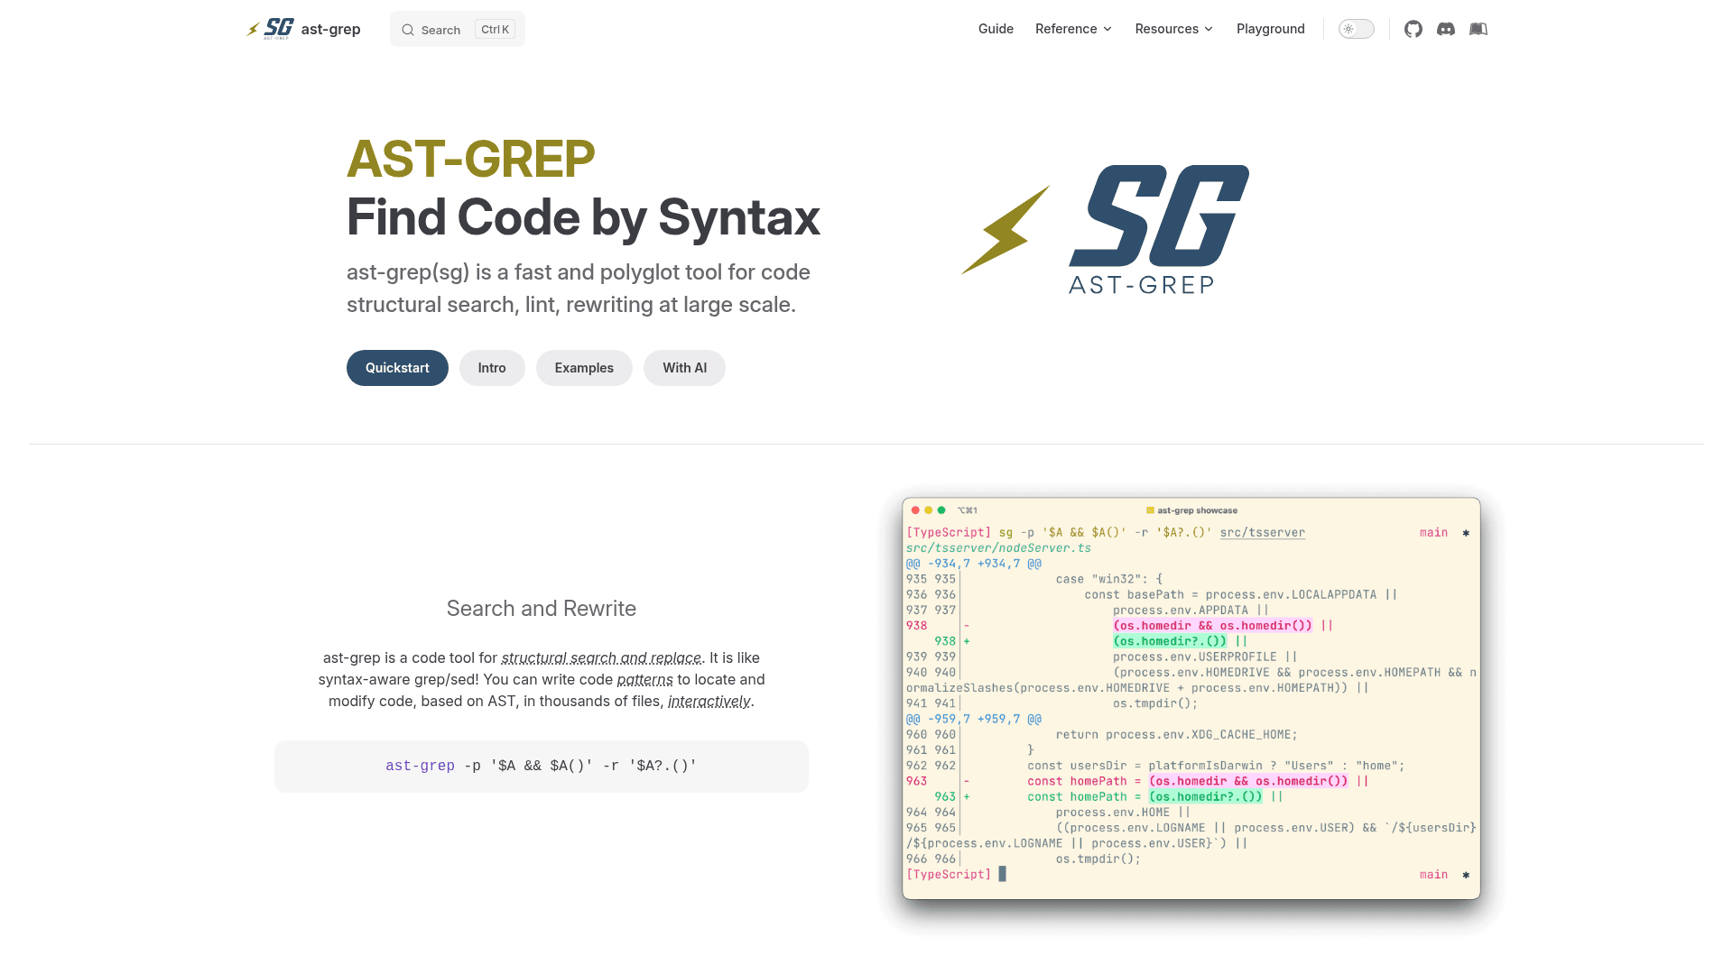Click the book icon in the navbar

1478,29
